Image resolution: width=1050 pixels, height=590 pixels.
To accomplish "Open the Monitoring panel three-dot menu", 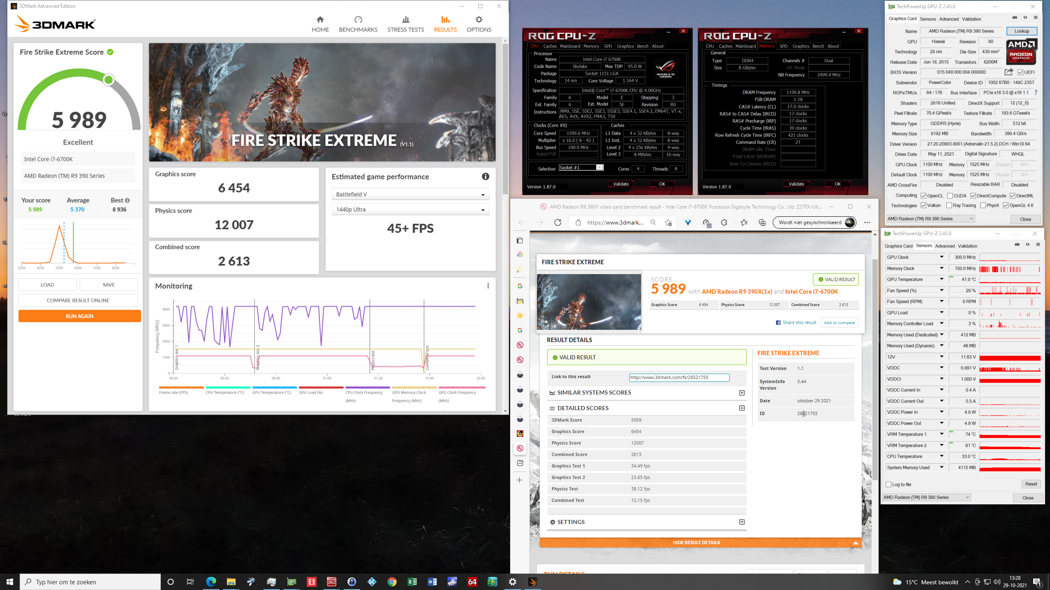I will coord(488,286).
